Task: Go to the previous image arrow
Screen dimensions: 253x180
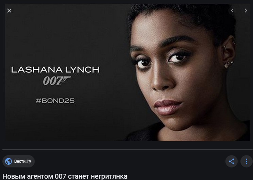Action: [x=232, y=11]
